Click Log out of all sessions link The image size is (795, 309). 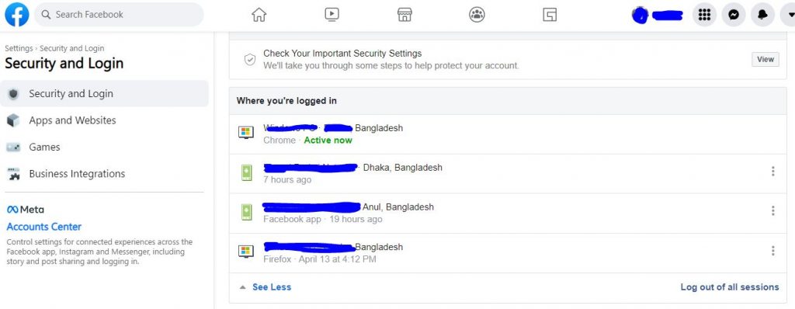(730, 287)
